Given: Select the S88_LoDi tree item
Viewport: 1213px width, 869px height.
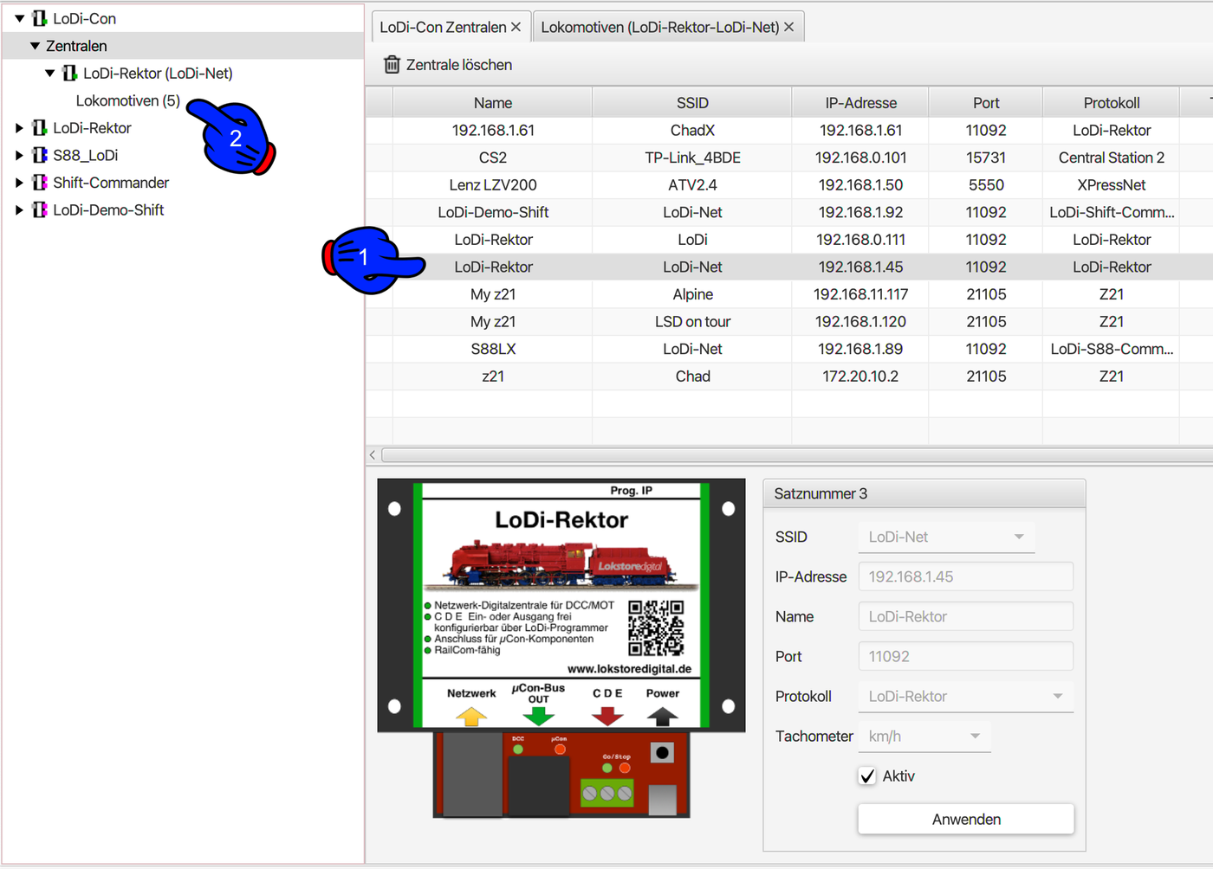Looking at the screenshot, I should 86,155.
